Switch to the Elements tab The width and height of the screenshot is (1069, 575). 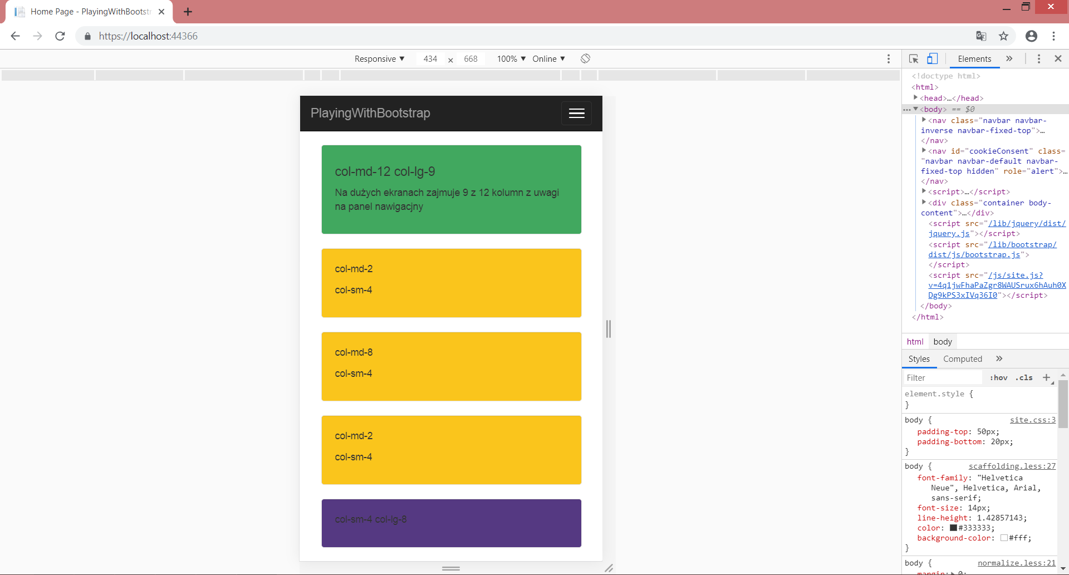[x=974, y=59]
